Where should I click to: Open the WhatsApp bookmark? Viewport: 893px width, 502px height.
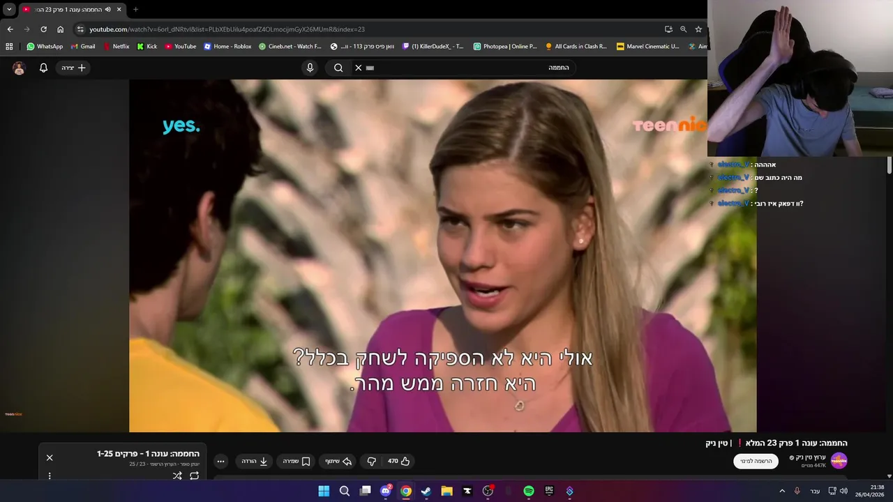coord(45,47)
